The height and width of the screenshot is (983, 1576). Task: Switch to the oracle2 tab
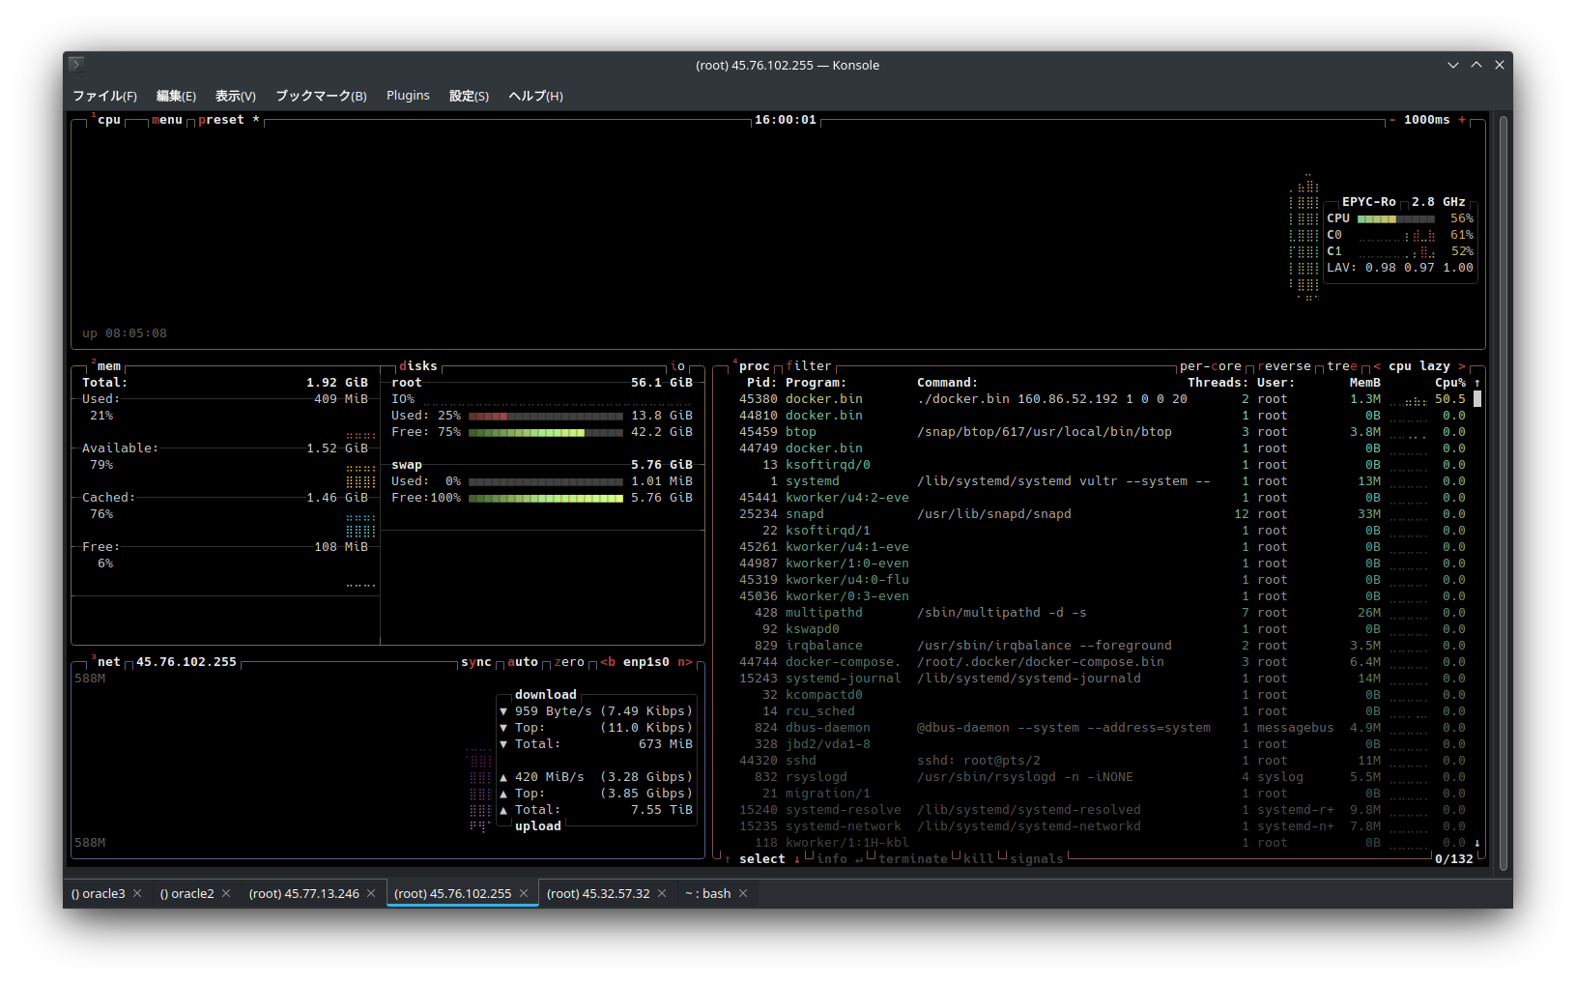point(186,893)
